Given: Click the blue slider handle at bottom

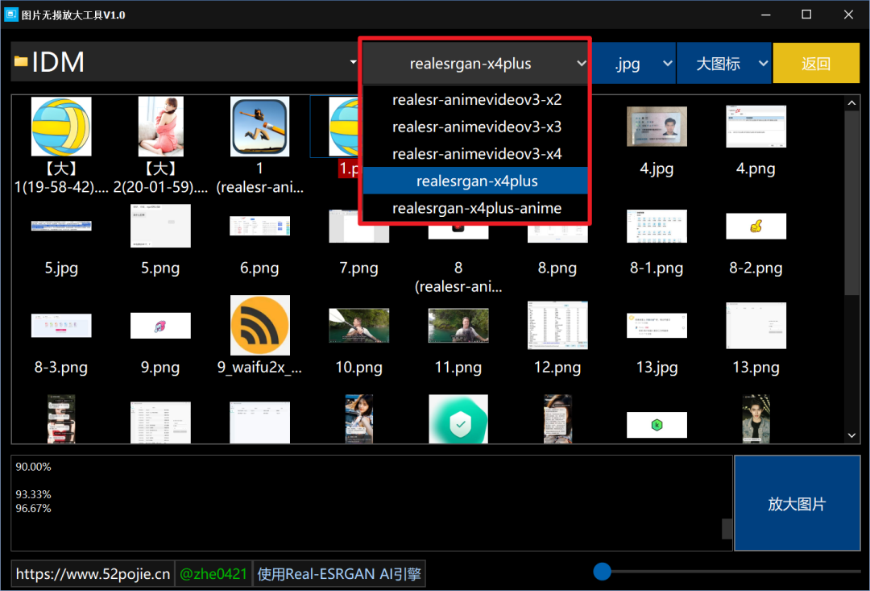Looking at the screenshot, I should 602,572.
